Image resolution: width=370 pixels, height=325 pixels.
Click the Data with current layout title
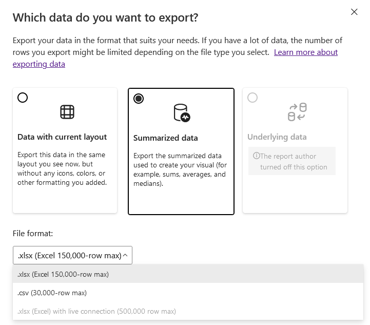(x=62, y=137)
